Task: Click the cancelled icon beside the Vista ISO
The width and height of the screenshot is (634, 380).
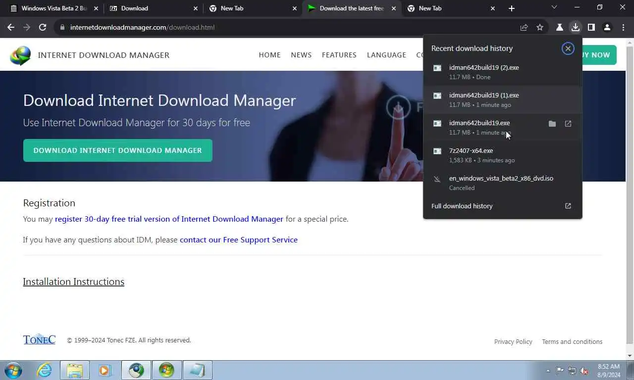Action: 437,179
